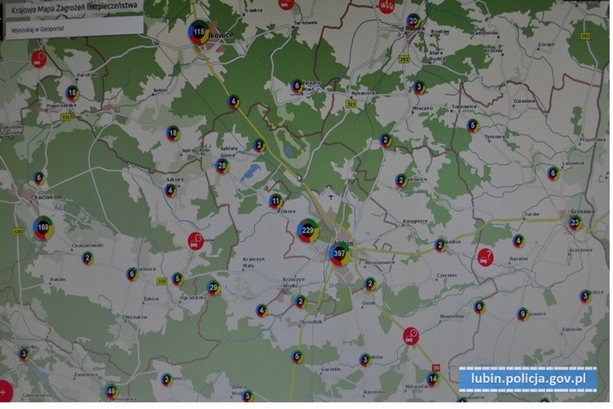Screen dimensions: 613x409
Task: Click the Krajowa Mapa Zagrożeń Bezpieczeństwa title
Action: click(69, 6)
